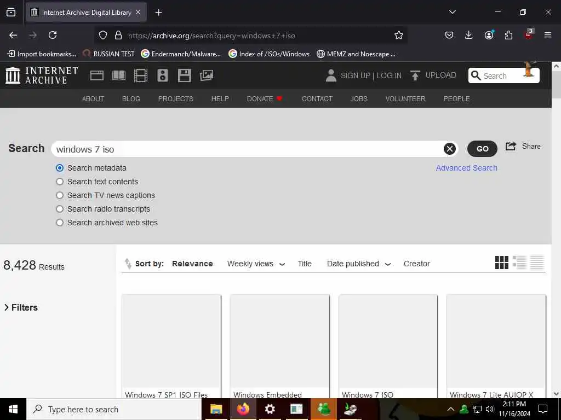Click the upload arrow icon
Screen dimensions: 561x420
[x=415, y=75]
